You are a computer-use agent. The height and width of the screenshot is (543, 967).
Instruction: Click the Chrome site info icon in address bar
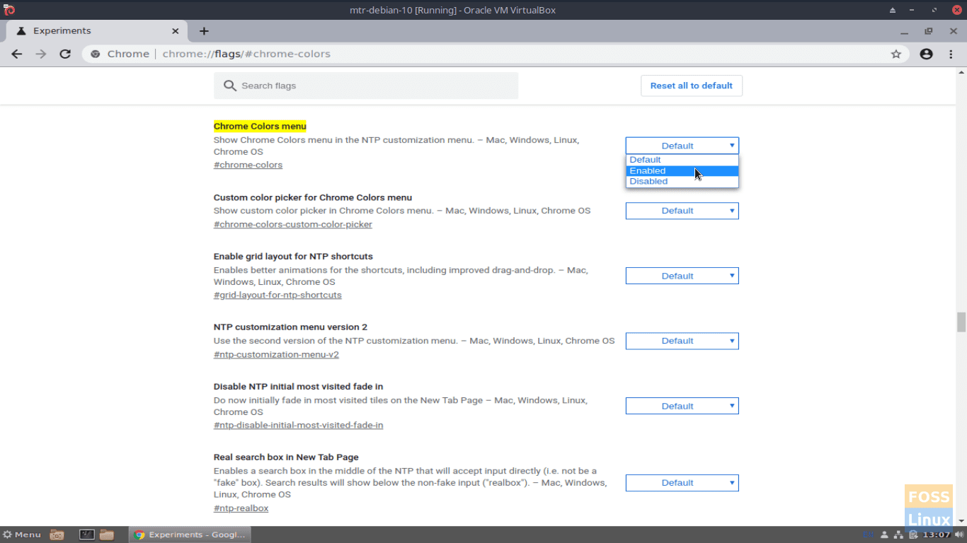pyautogui.click(x=95, y=54)
